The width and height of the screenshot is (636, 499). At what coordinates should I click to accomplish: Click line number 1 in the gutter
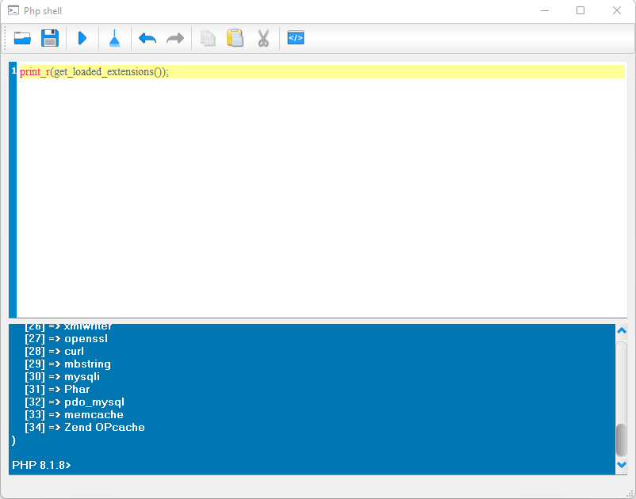coord(13,71)
